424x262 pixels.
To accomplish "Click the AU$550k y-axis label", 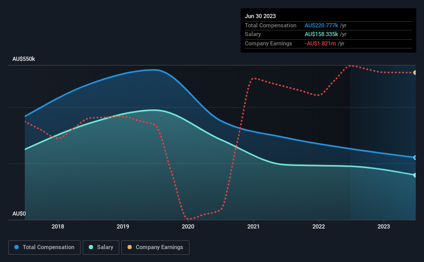I will pyautogui.click(x=24, y=59).
